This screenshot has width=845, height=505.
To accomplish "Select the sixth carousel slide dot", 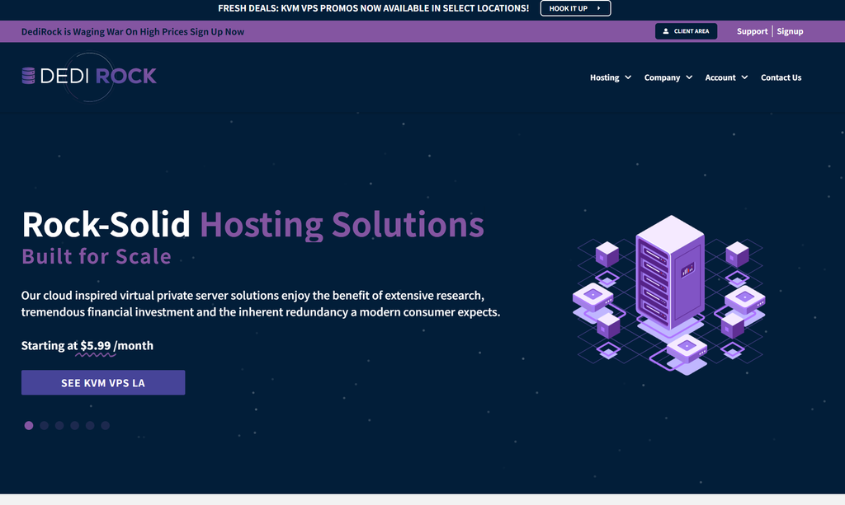I will tap(105, 425).
